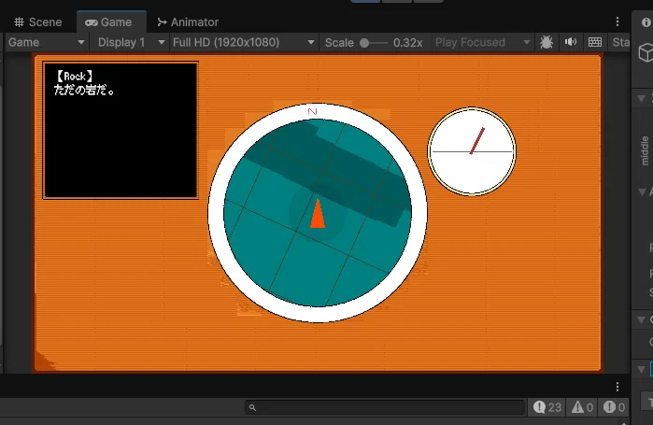The height and width of the screenshot is (425, 653).
Task: Open the Full HD resolution dropdown
Action: [243, 42]
